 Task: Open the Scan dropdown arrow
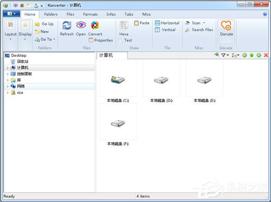pyautogui.click(x=204, y=23)
